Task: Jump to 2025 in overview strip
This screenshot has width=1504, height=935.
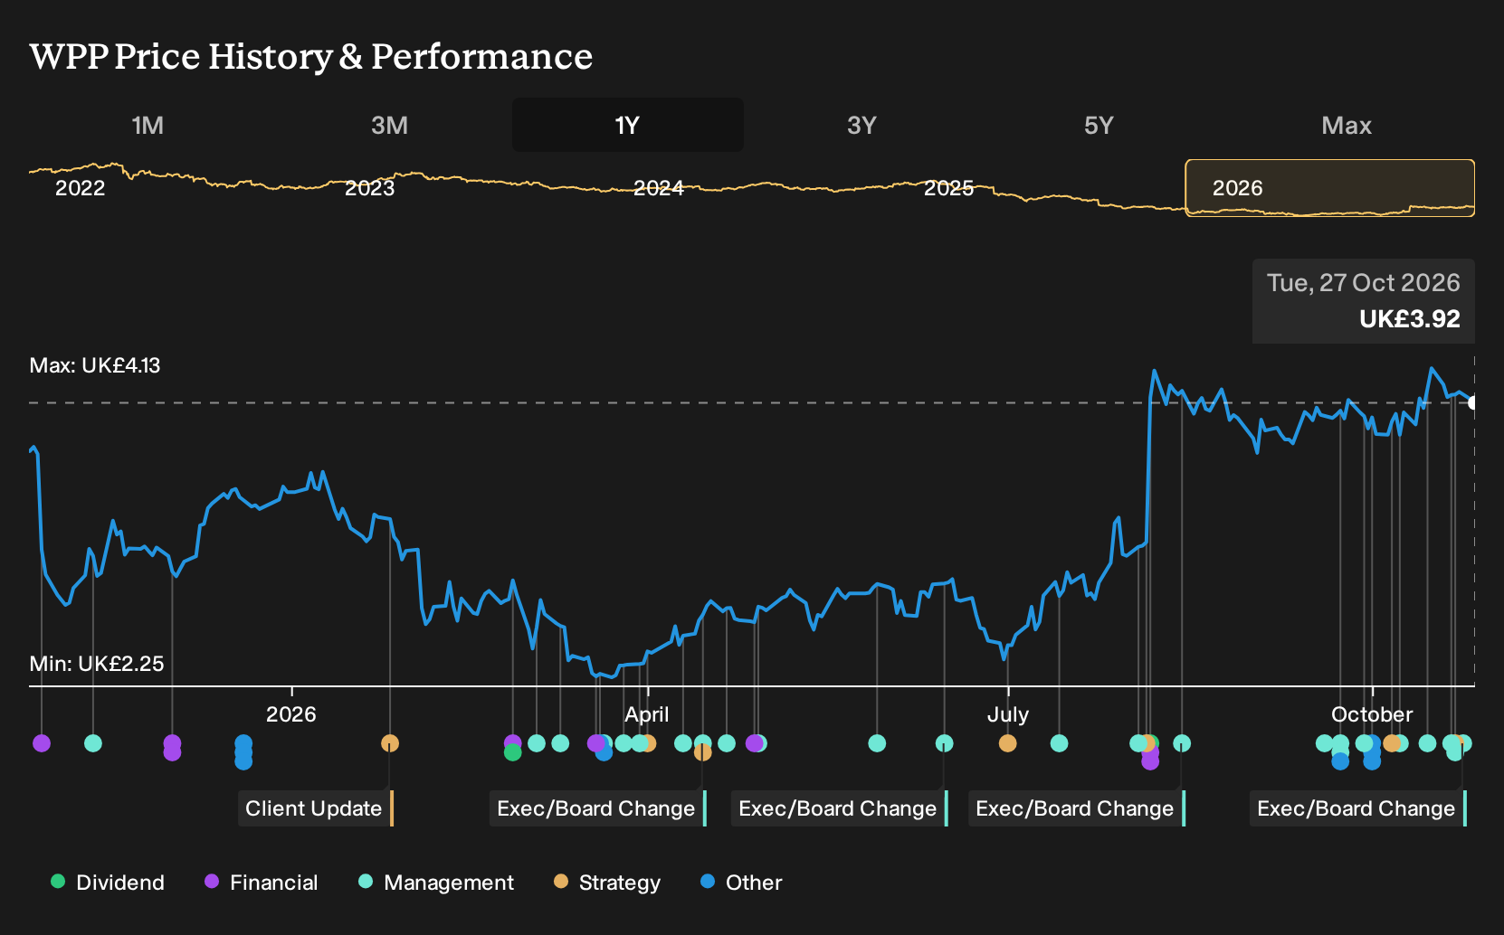Action: click(x=948, y=188)
